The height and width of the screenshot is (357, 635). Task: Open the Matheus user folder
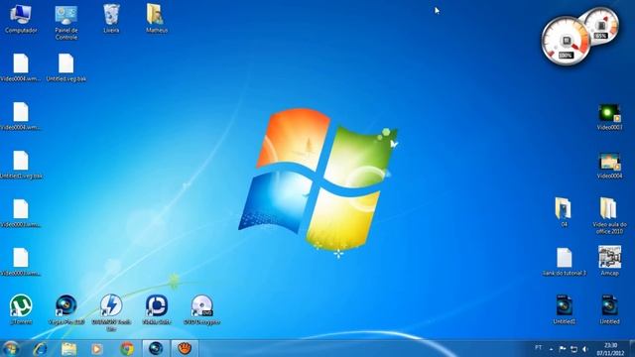pyautogui.click(x=157, y=19)
